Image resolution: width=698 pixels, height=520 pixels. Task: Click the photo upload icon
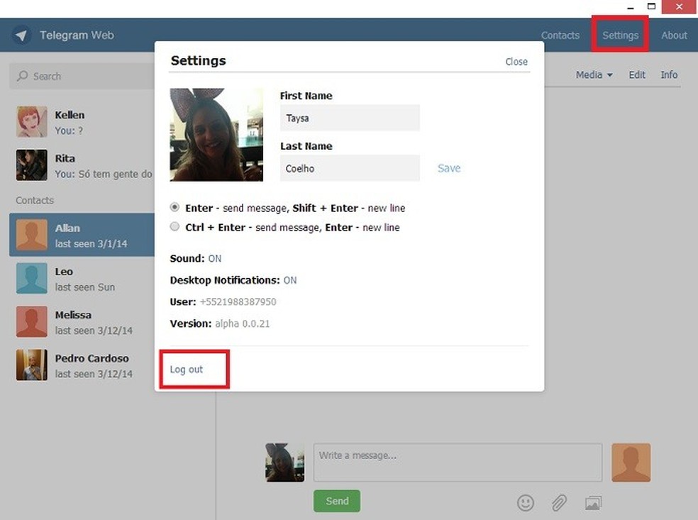click(592, 502)
